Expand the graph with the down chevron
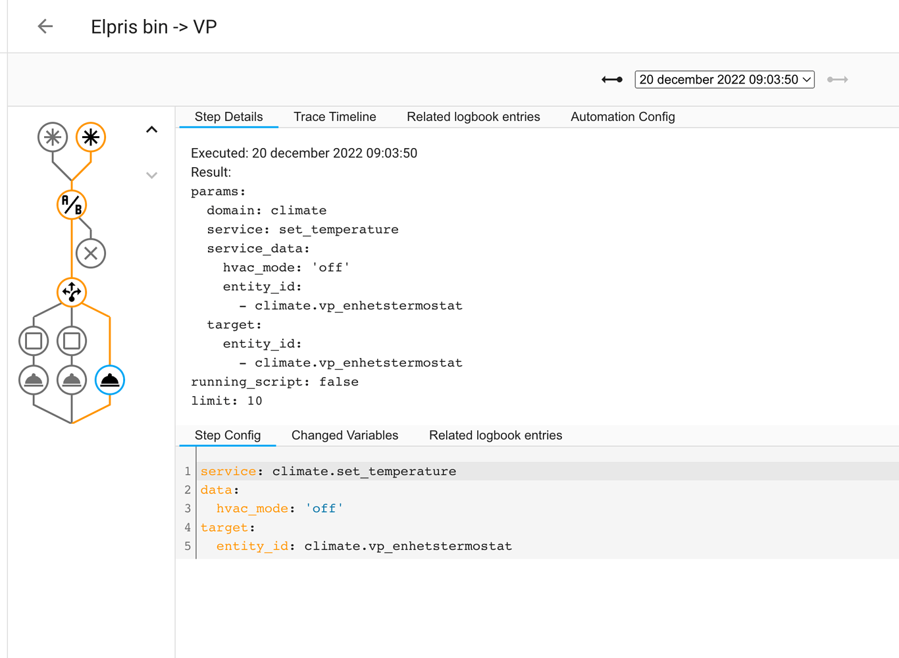Image resolution: width=899 pixels, height=658 pixels. [151, 175]
